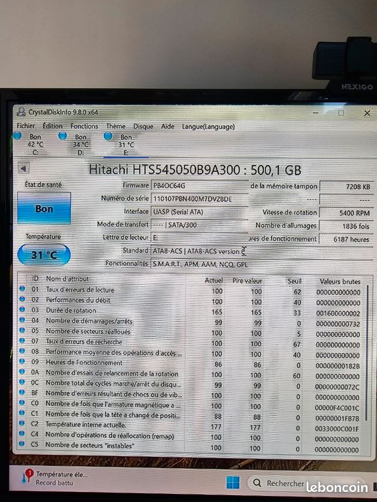Click the previous disk arrow button
Viewport: 377px width, 502px height.
(x=24, y=168)
